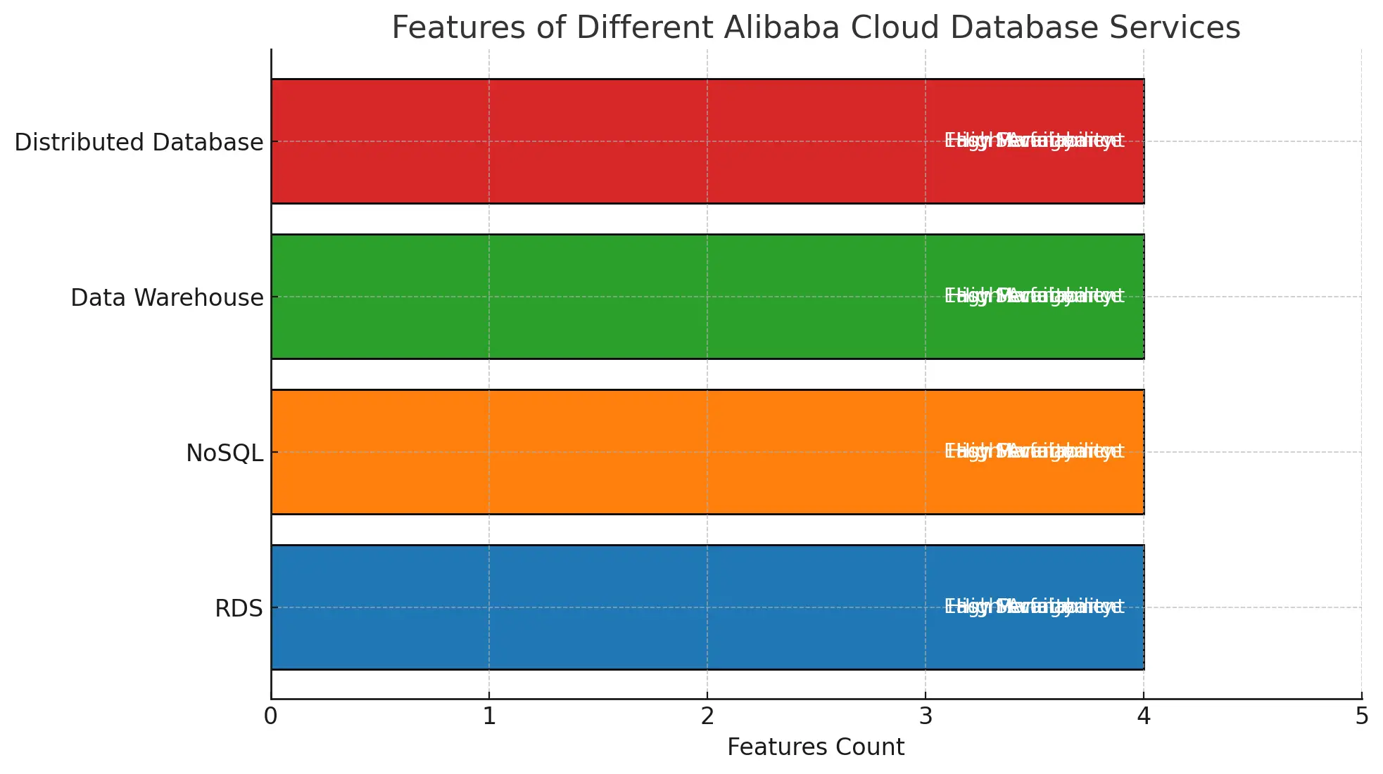Click the x-axis tick label 3

[x=926, y=716]
